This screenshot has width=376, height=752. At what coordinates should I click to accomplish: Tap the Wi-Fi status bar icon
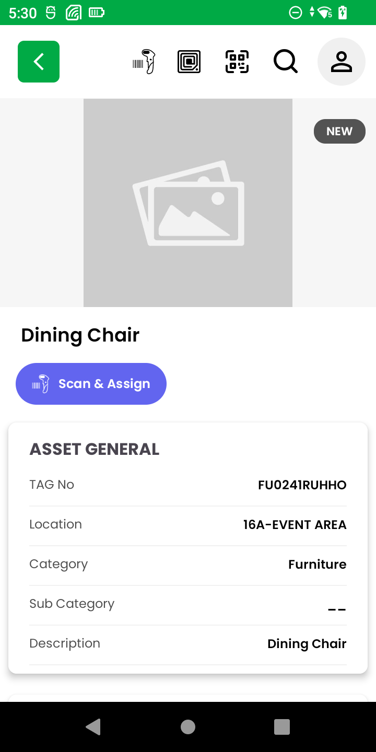tap(324, 13)
